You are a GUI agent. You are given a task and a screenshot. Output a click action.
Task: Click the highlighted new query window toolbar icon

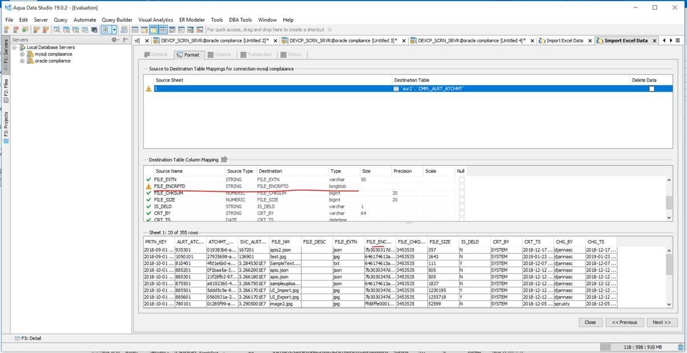click(106, 30)
